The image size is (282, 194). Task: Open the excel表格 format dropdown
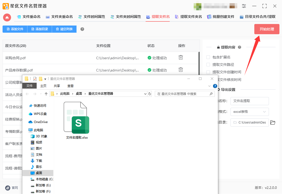[249, 112]
